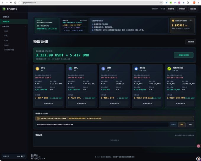The width and height of the screenshot is (201, 161).
Task: Open BSC transaction records in sidebar
Action: (x=6, y=31)
